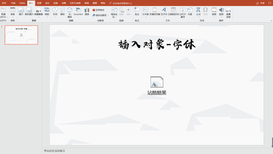Switch to the Design (设计) tab
The image size is (273, 154).
pyautogui.click(x=47, y=3)
